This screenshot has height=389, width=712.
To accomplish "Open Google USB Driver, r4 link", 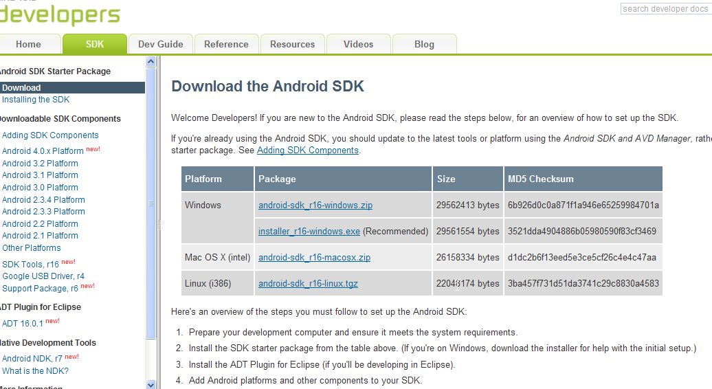I will tap(43, 276).
